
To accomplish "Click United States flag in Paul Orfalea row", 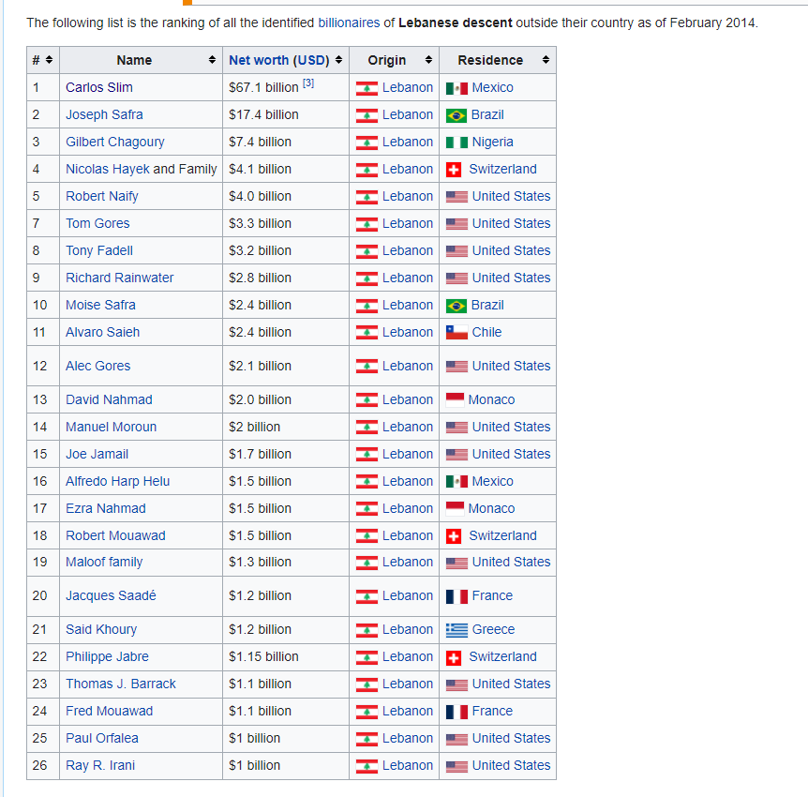I will click(x=456, y=739).
